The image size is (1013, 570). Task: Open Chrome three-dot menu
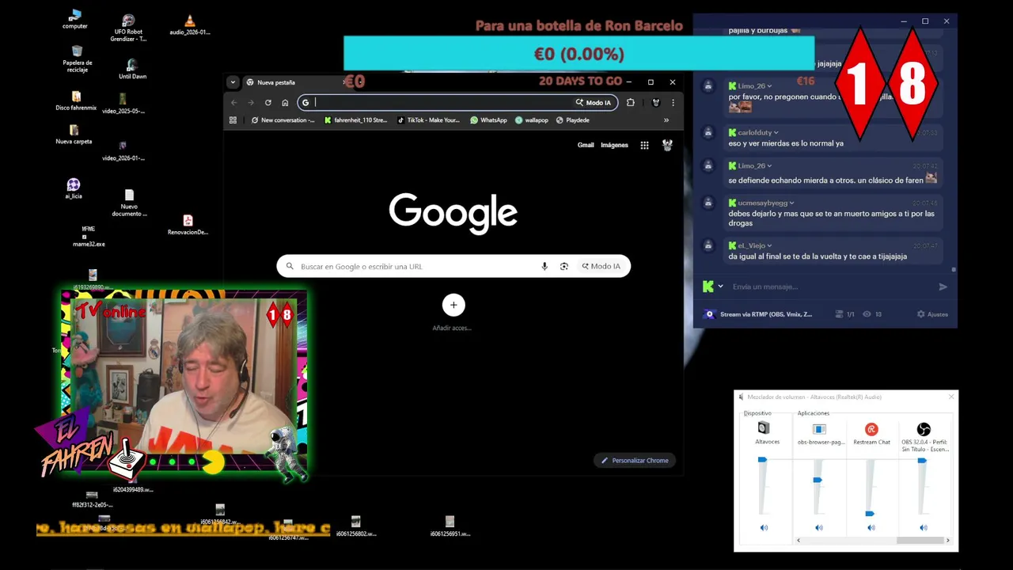tap(673, 102)
